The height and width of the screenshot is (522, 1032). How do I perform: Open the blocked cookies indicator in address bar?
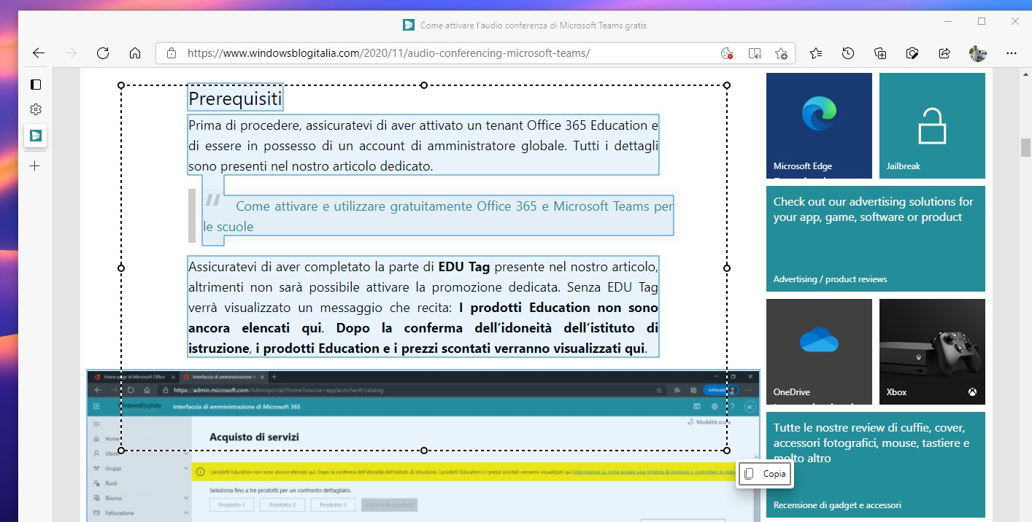tap(726, 53)
